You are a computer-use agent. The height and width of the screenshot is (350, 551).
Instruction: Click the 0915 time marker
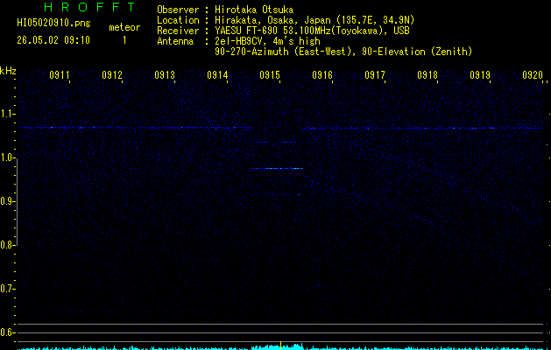[270, 74]
